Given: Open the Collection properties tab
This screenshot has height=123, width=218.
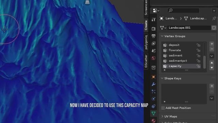Looking at the screenshot, I should pos(154,68).
